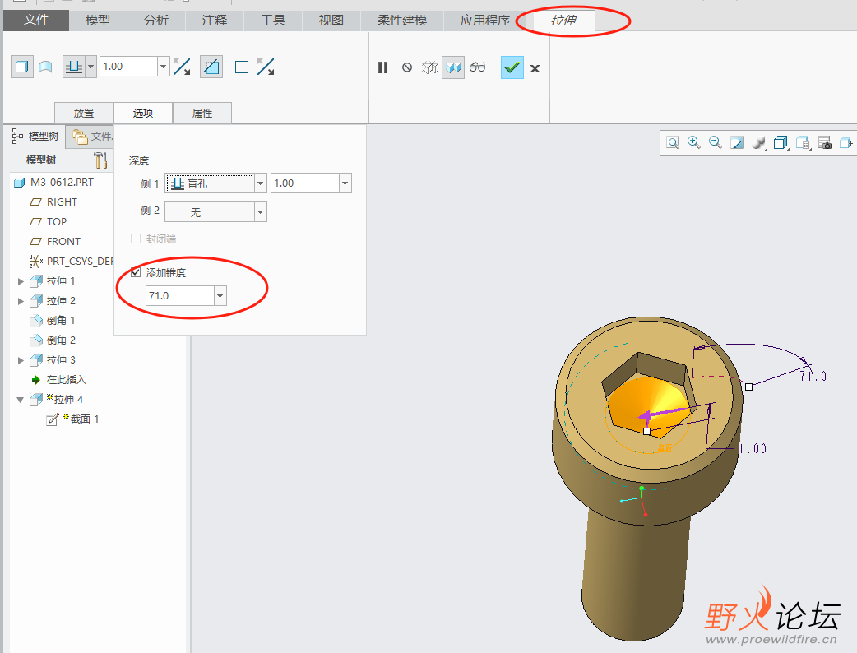Select the 模型树 model tree tab
The height and width of the screenshot is (653, 857).
pos(35,136)
